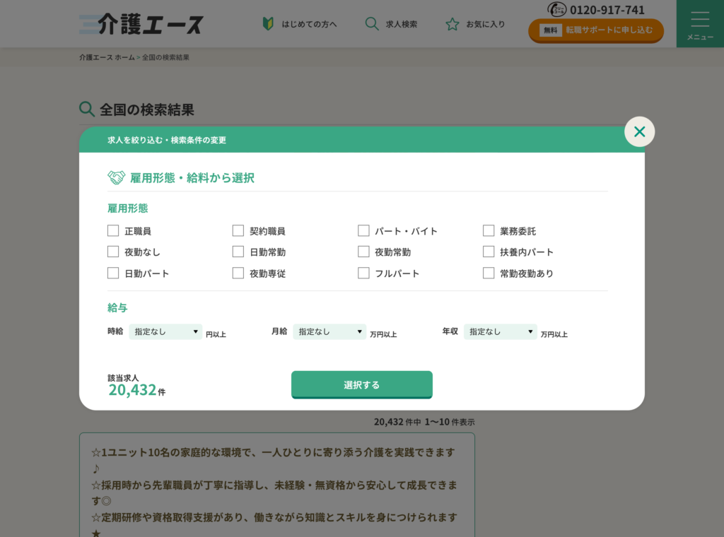Click the 雇用形態・給与から選択 heading
This screenshot has height=537, width=724.
192,177
